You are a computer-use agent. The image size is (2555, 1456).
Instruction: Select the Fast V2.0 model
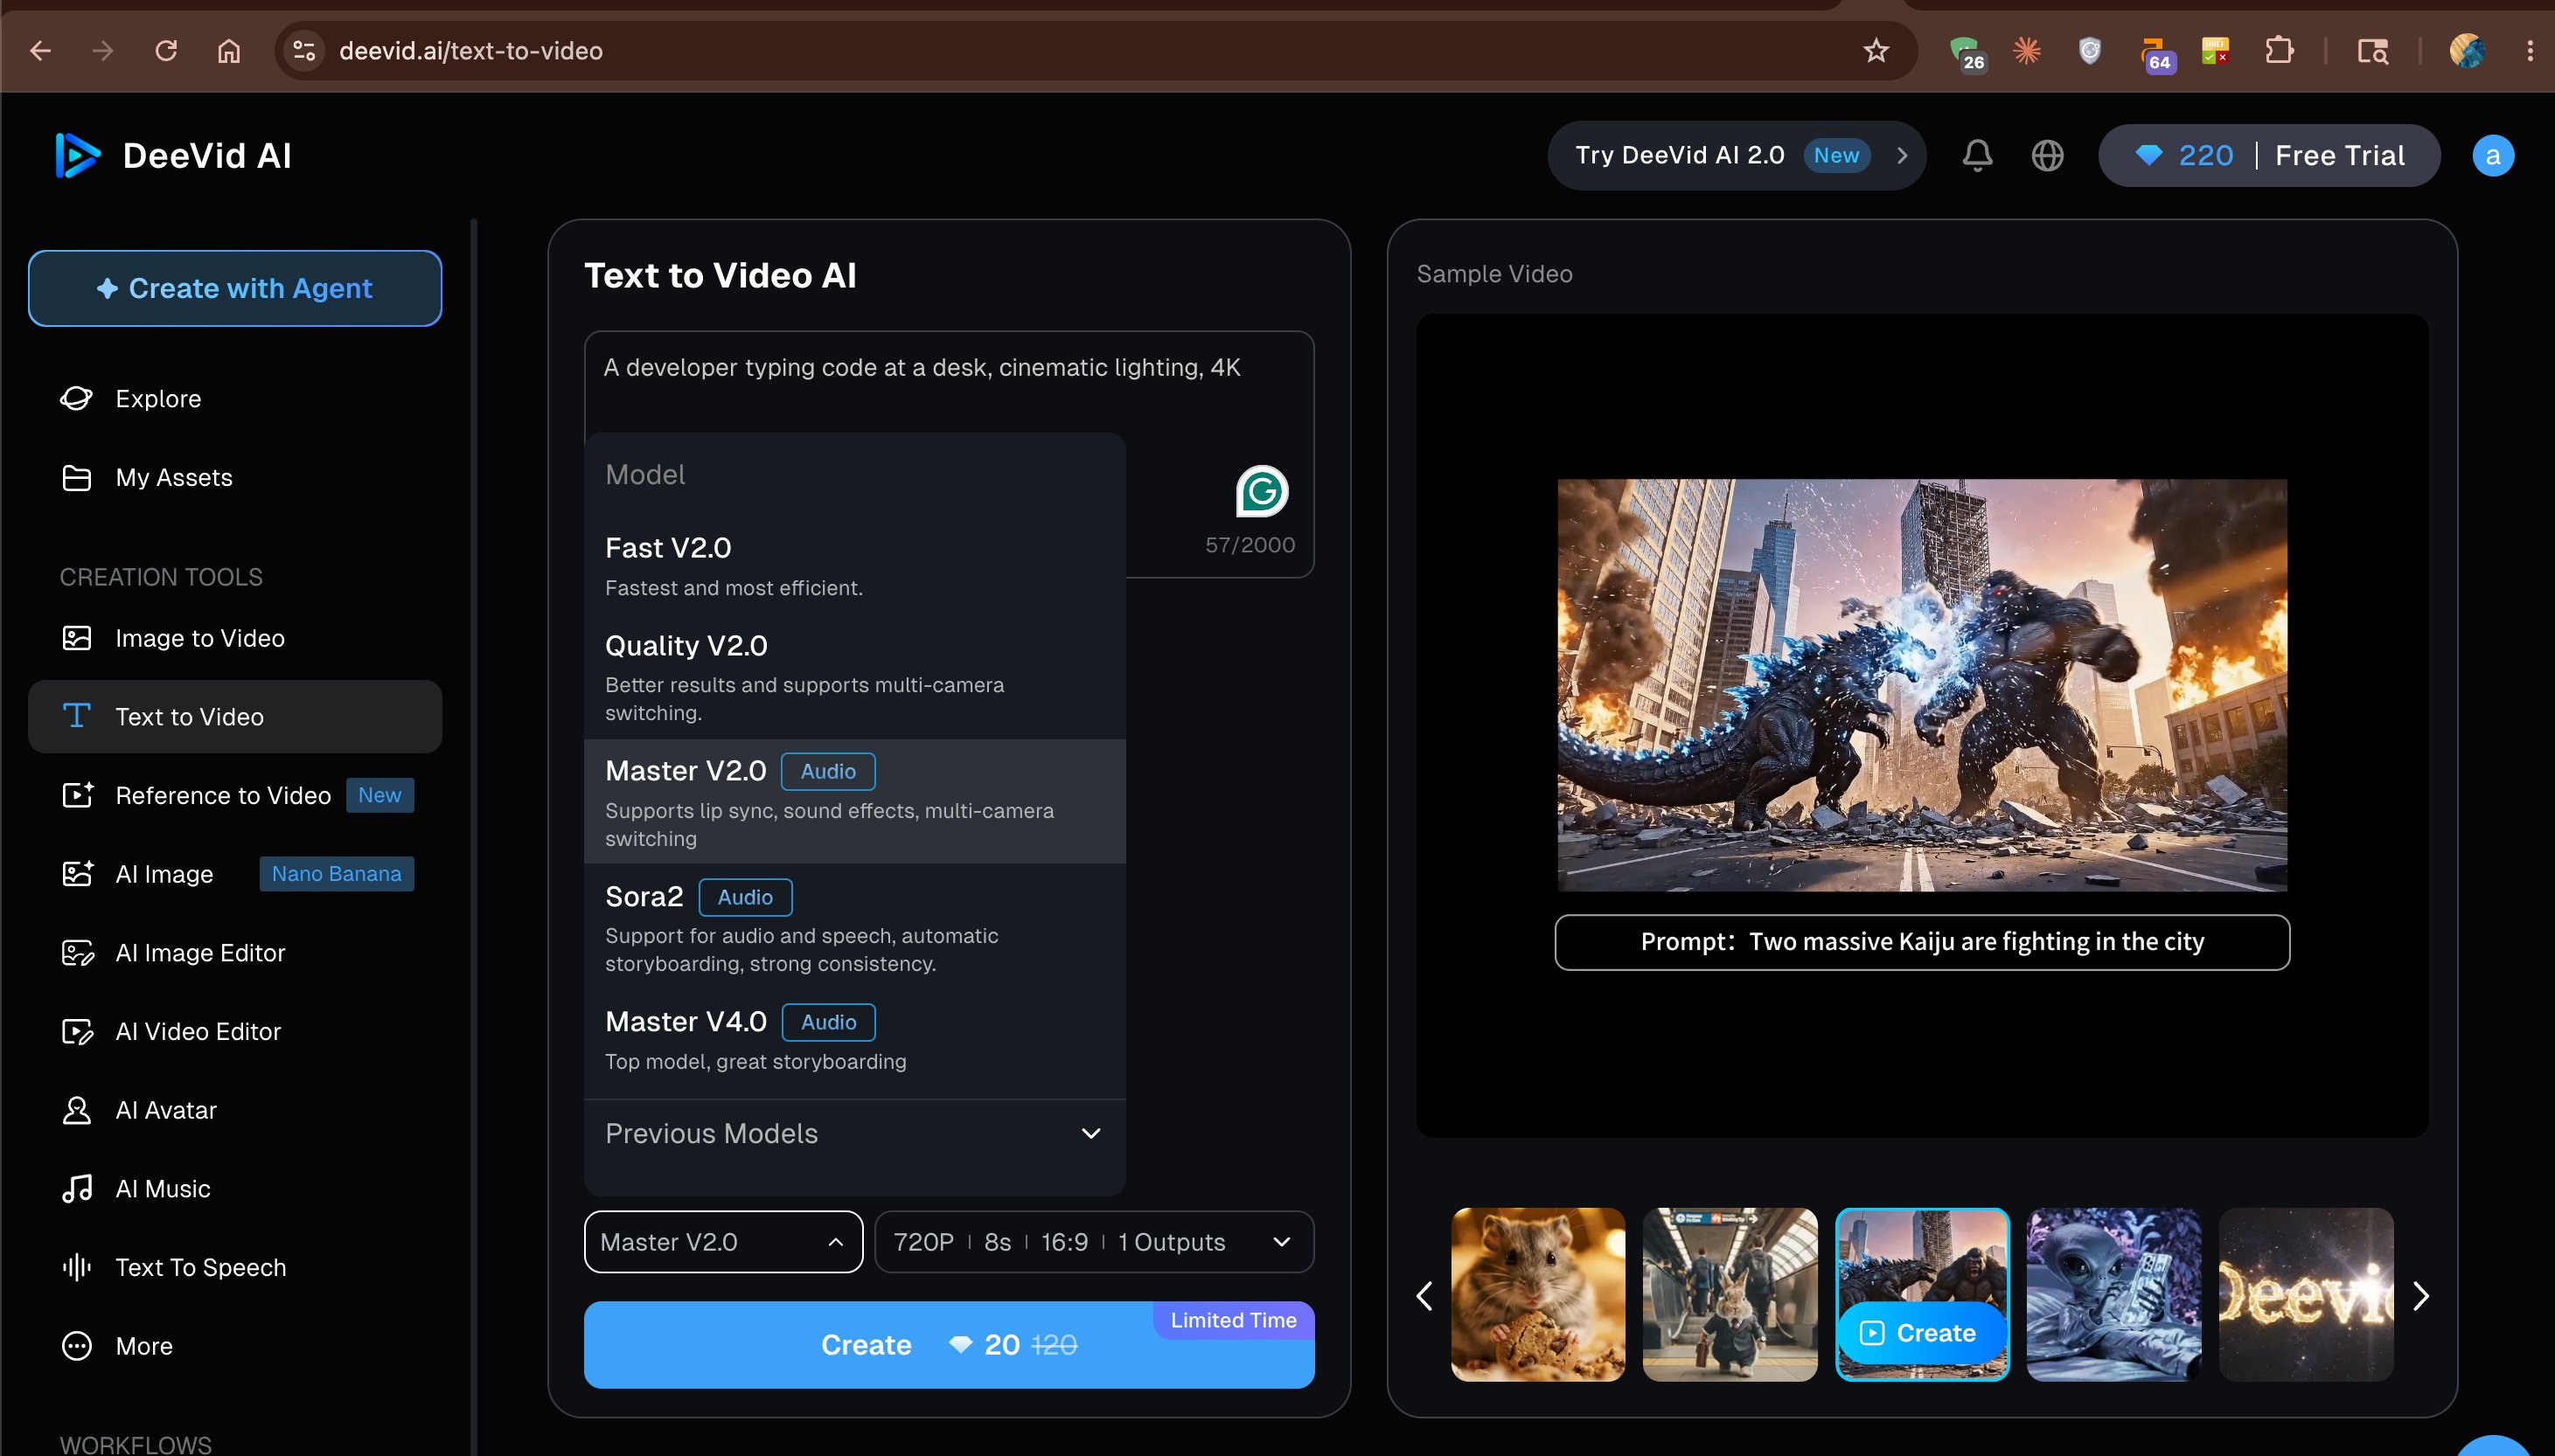[855, 566]
